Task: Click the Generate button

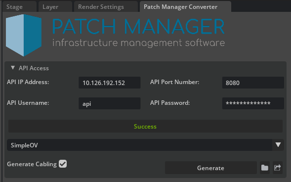Action: coord(211,168)
